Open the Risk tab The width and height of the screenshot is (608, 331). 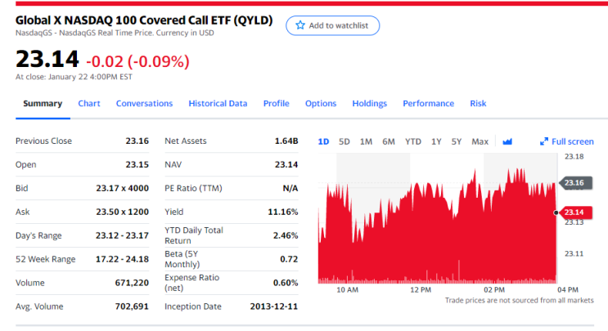[478, 103]
